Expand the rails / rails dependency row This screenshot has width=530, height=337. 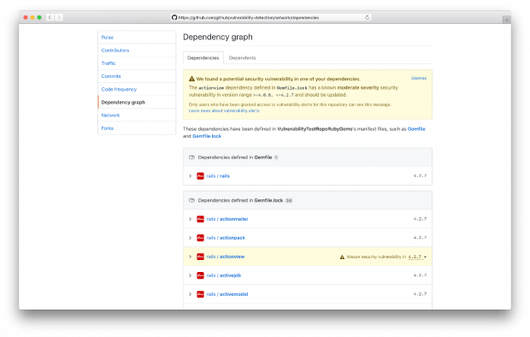point(190,176)
